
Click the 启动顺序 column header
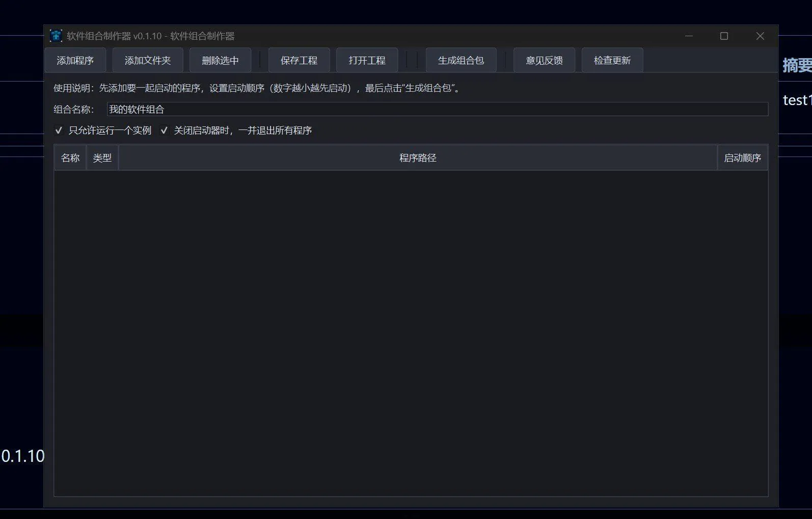(x=742, y=158)
